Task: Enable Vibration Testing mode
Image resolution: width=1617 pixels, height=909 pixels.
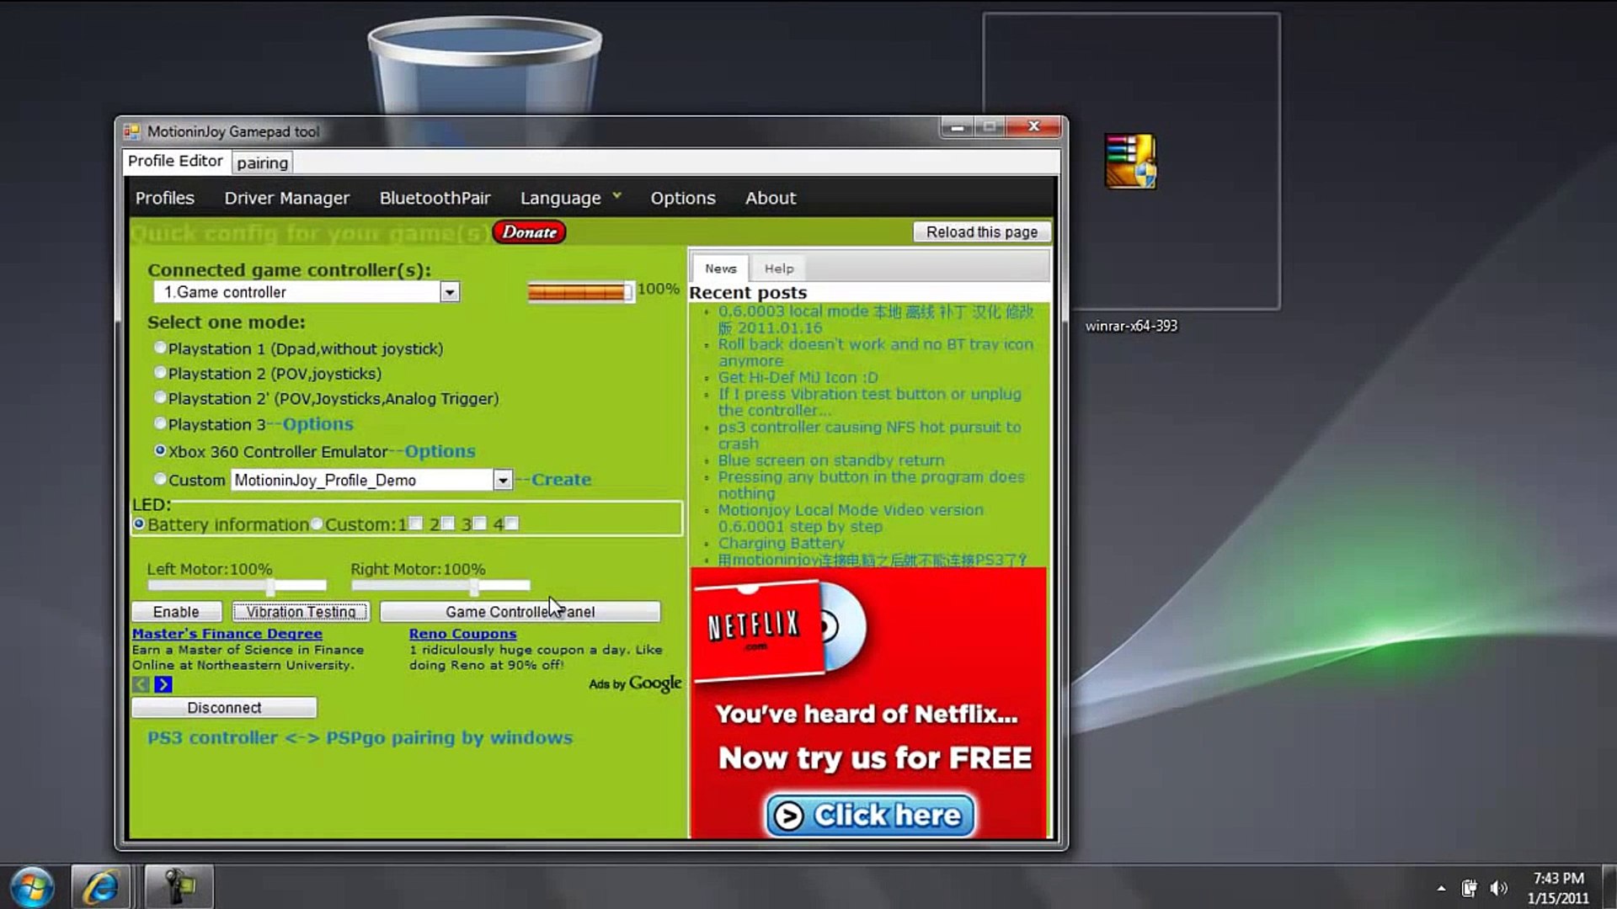Action: pos(300,612)
